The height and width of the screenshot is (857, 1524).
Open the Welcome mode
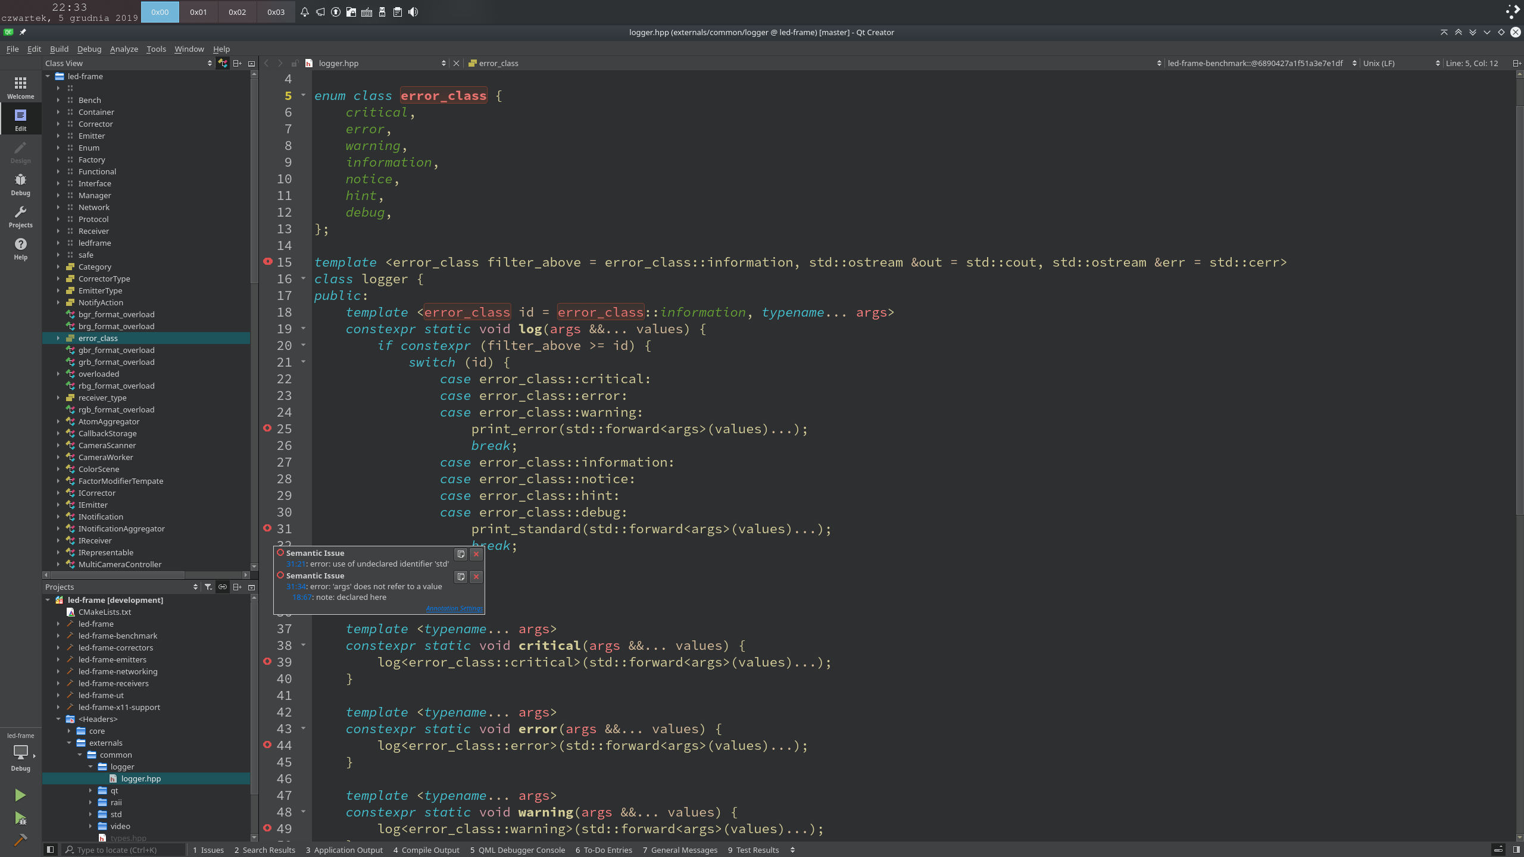pos(20,87)
